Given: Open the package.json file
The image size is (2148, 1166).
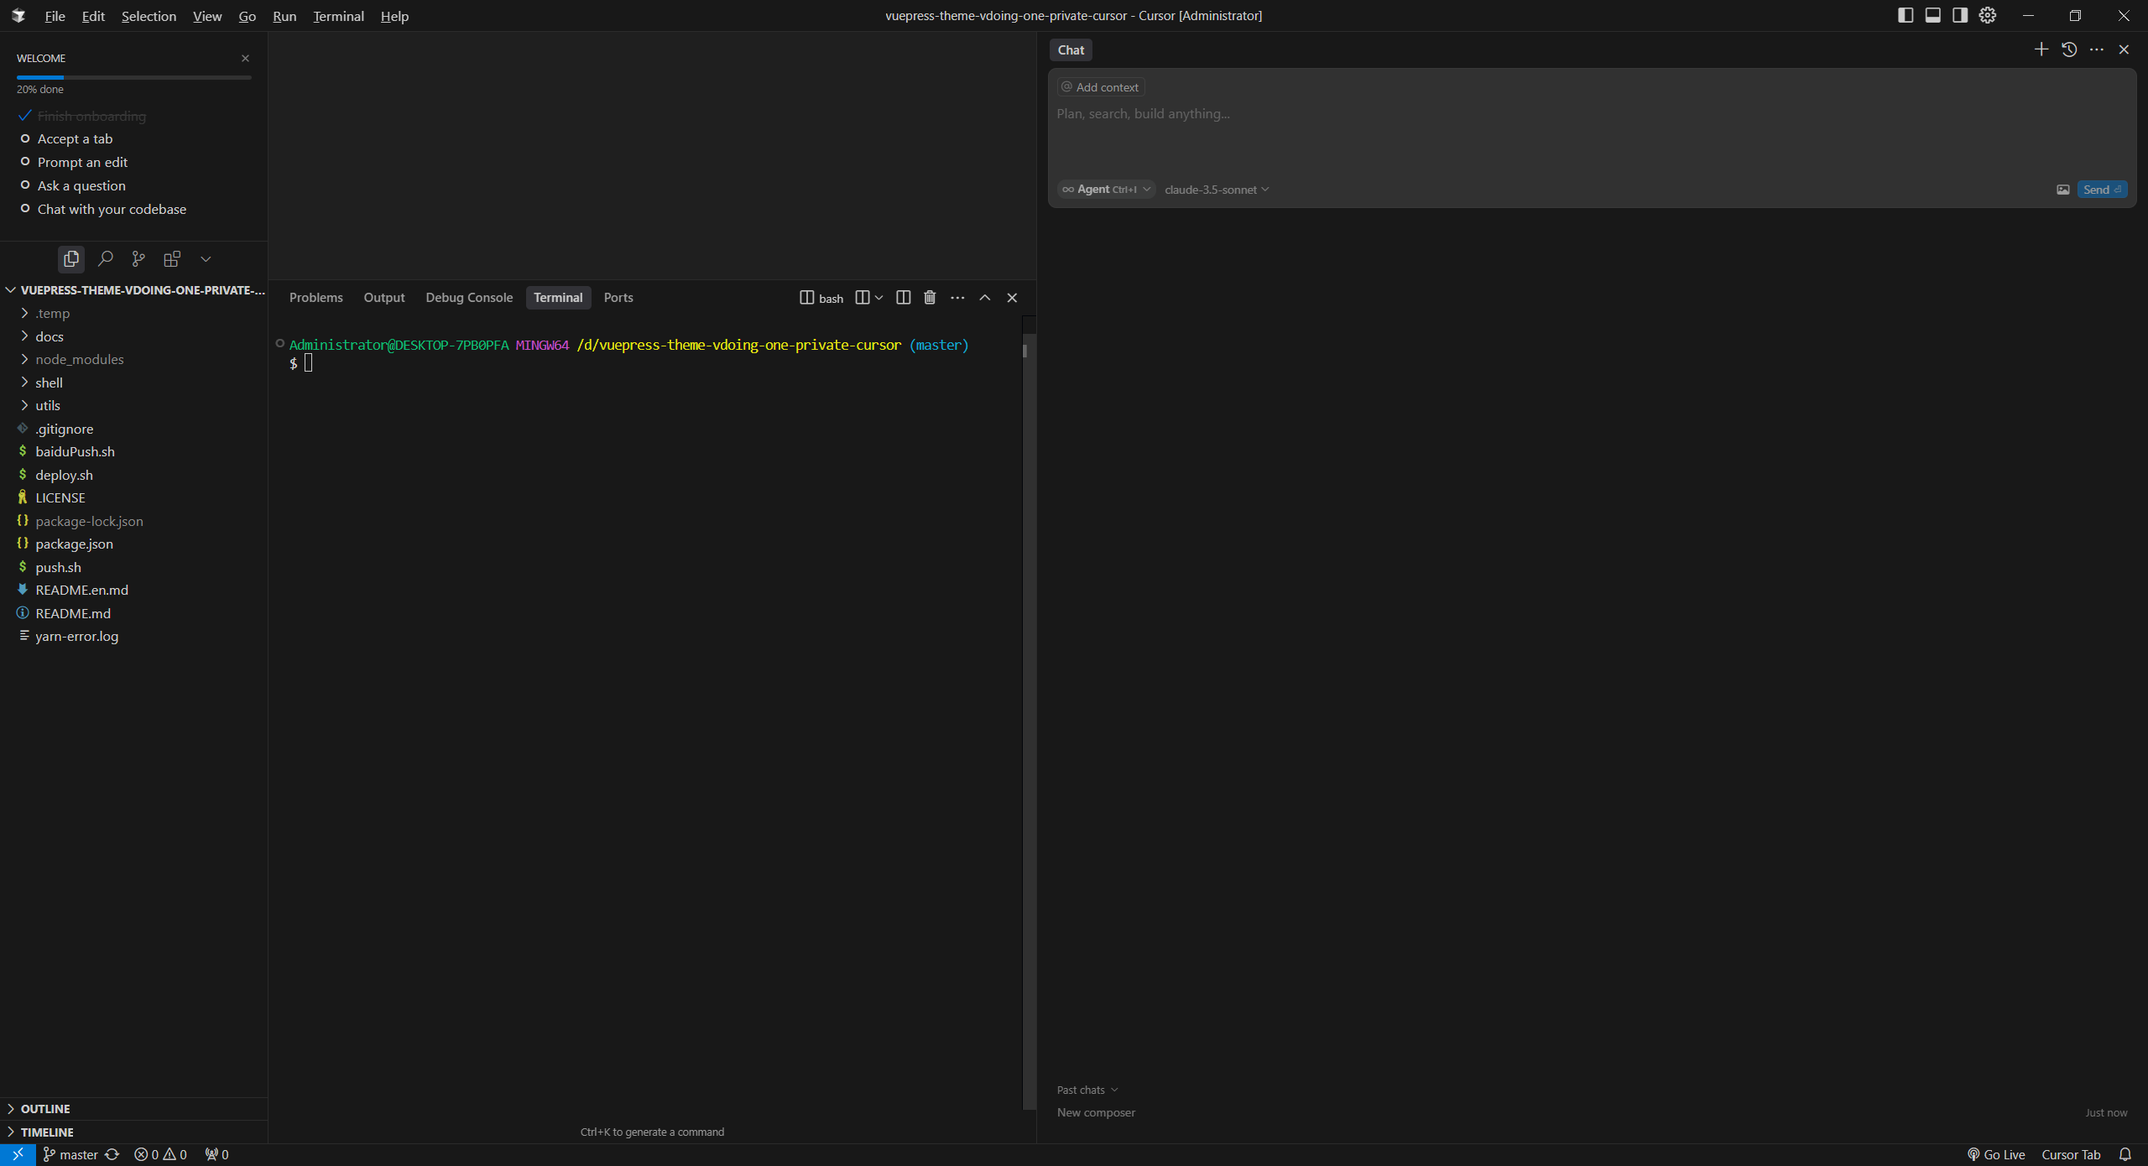Looking at the screenshot, I should tap(134, 544).
